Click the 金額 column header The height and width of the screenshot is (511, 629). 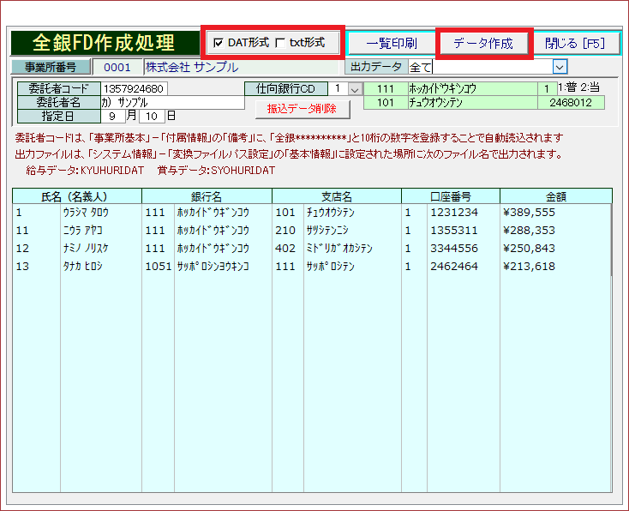(556, 195)
